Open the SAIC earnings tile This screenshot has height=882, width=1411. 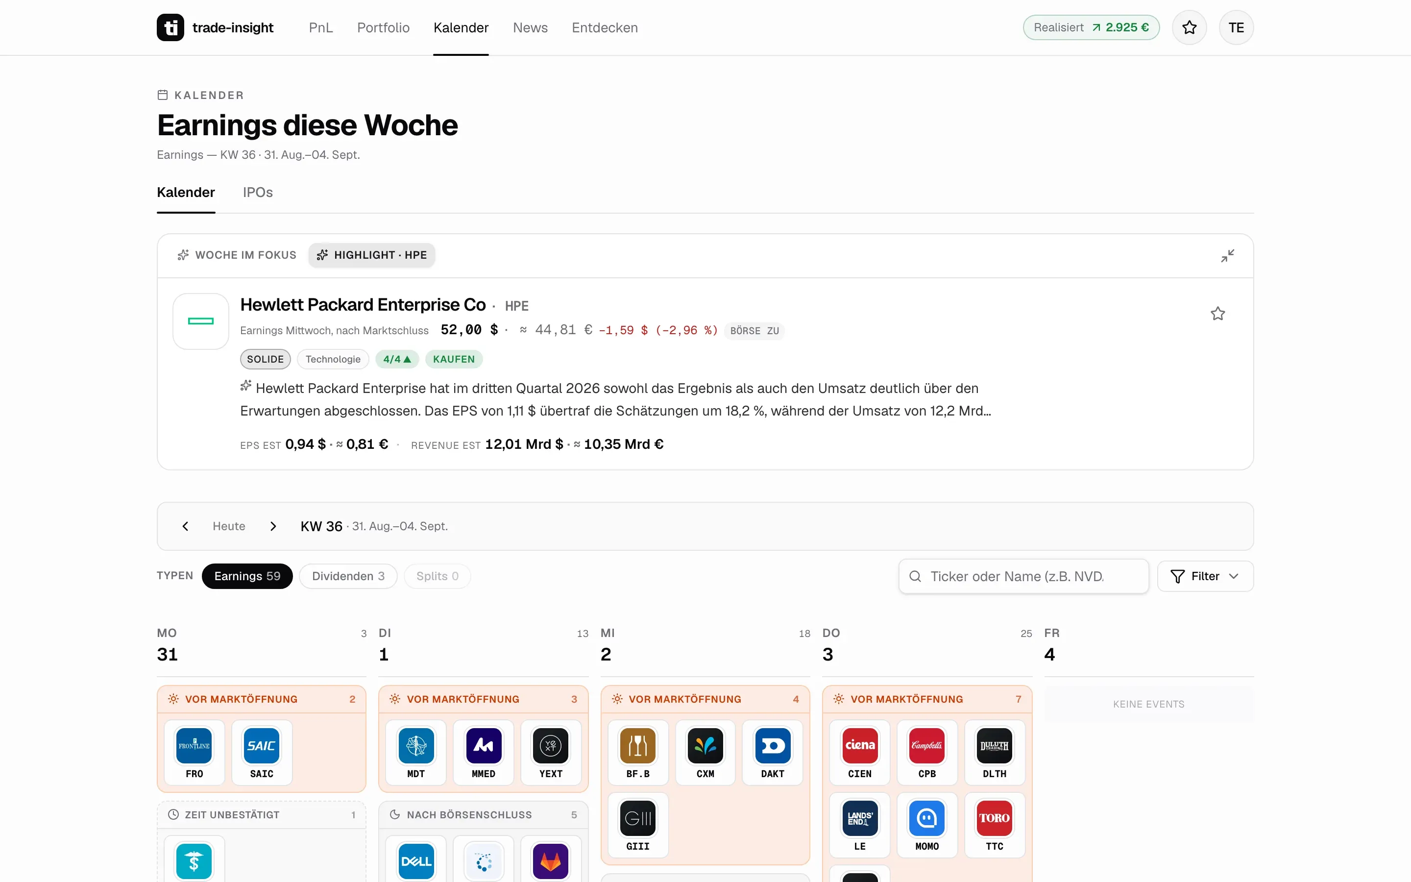262,753
